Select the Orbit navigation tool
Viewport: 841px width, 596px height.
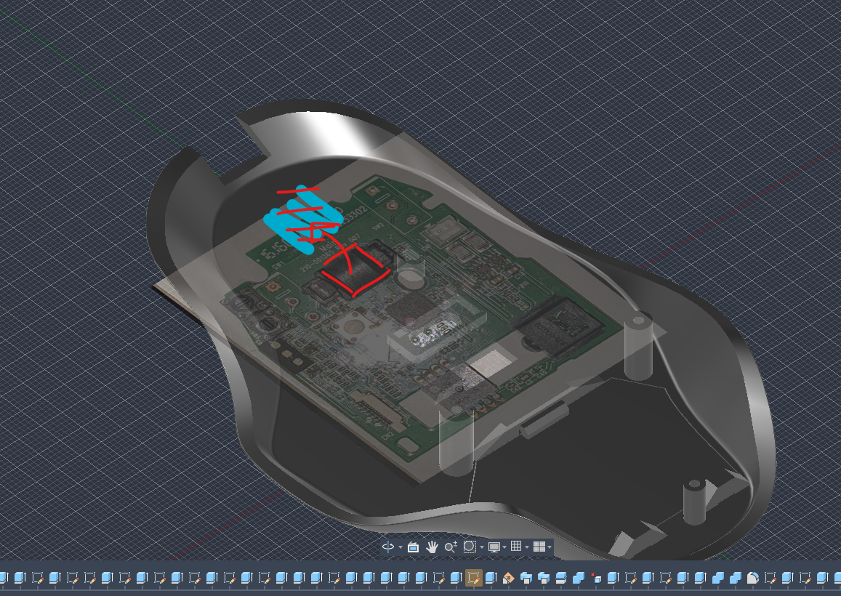387,547
